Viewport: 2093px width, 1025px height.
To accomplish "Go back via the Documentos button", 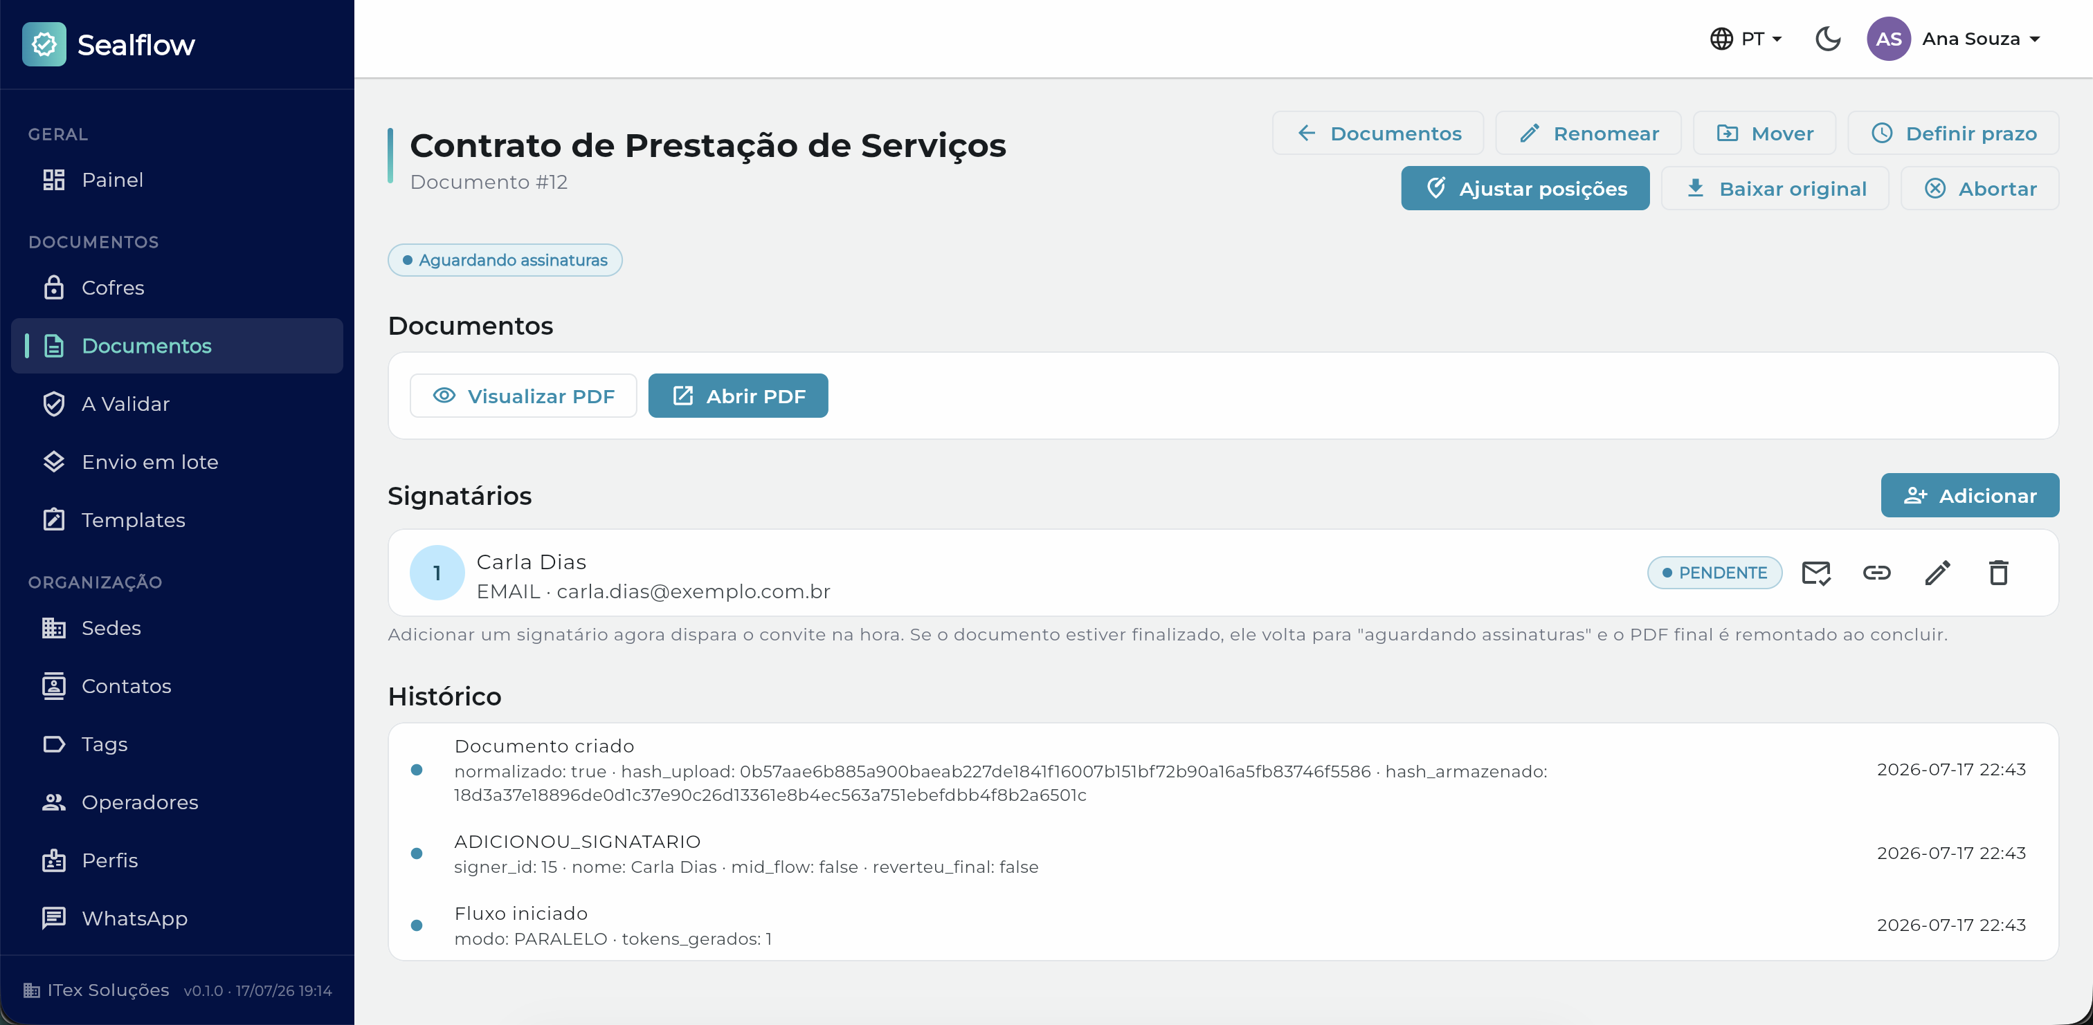I will pyautogui.click(x=1378, y=133).
